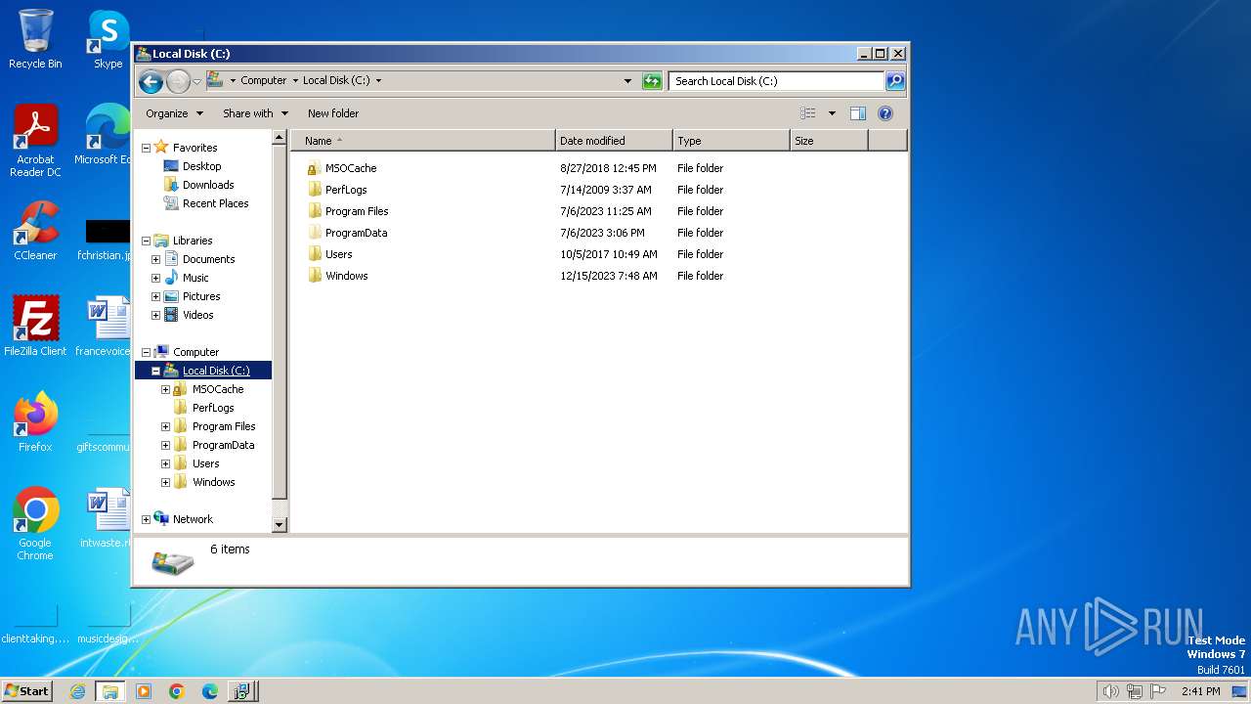Open Skype desktop shortcut

click(x=108, y=39)
